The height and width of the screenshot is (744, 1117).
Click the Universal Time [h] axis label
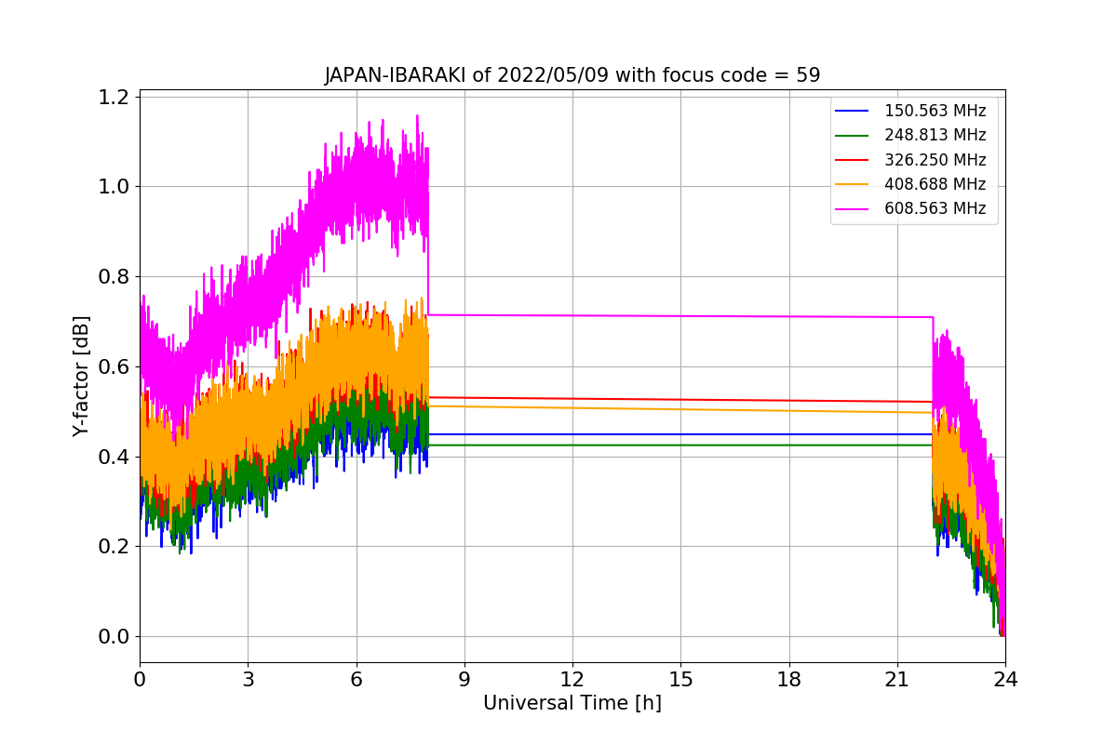coord(572,704)
